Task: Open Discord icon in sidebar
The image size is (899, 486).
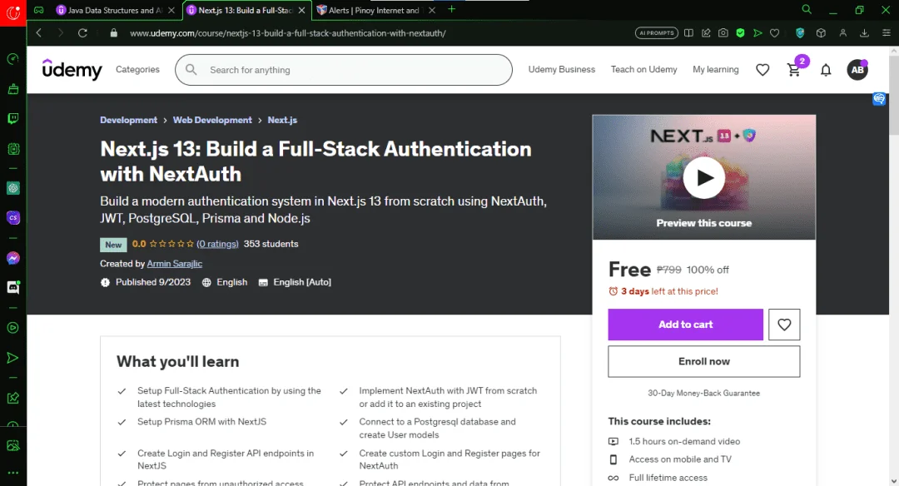Action: pos(12,287)
